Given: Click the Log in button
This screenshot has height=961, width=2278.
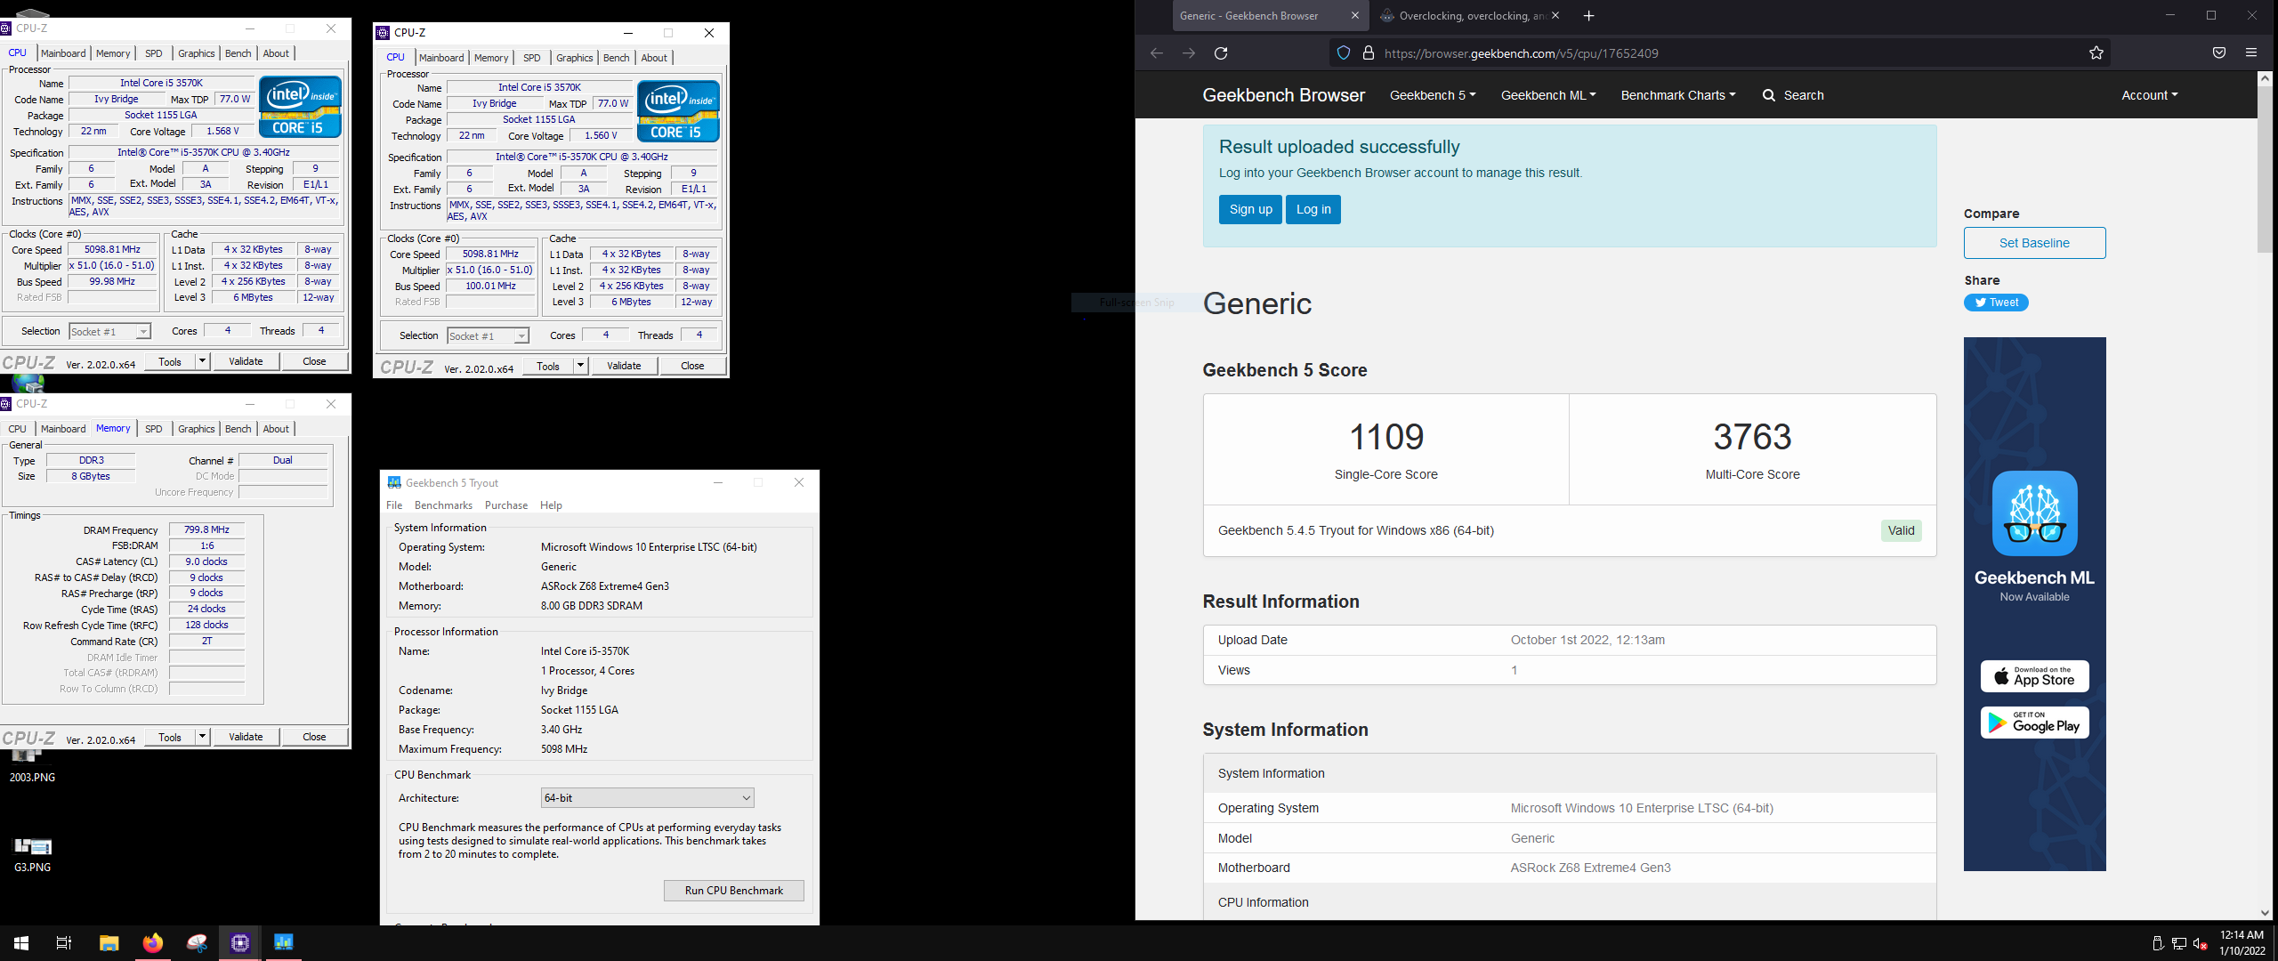Looking at the screenshot, I should (x=1313, y=209).
